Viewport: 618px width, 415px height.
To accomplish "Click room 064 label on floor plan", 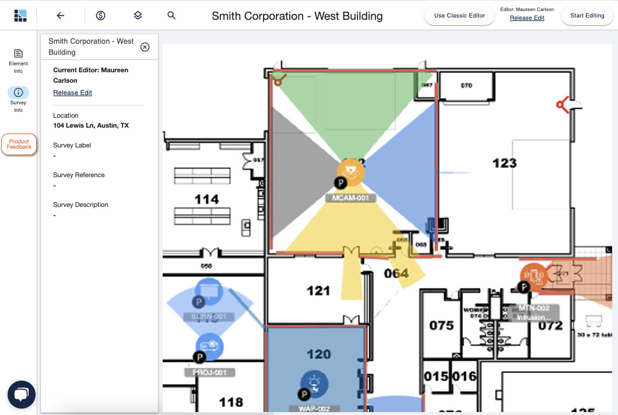I will click(x=396, y=273).
